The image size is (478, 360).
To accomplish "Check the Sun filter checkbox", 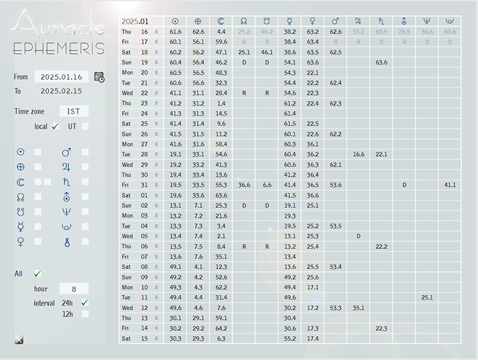I will 38,152.
